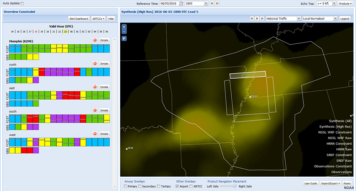Screen dimensions: 356x191
Task: Open Details for east constraint
Action: coord(104,87)
